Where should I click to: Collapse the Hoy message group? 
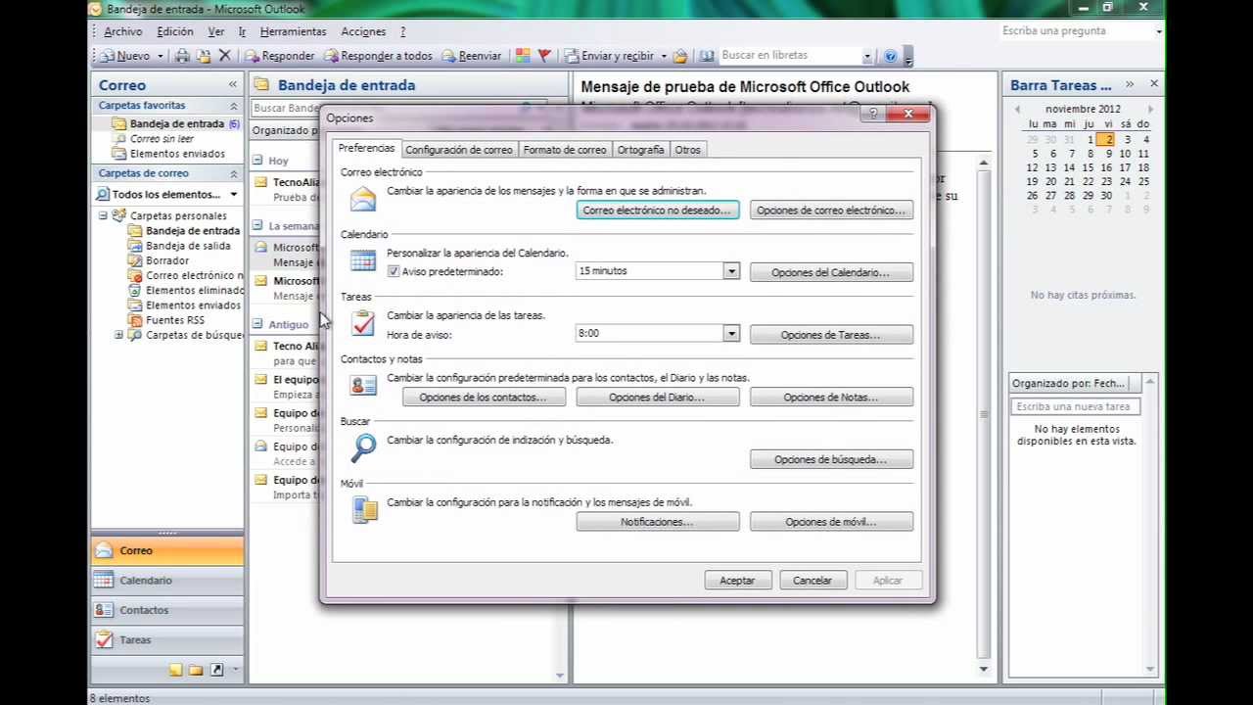(257, 161)
